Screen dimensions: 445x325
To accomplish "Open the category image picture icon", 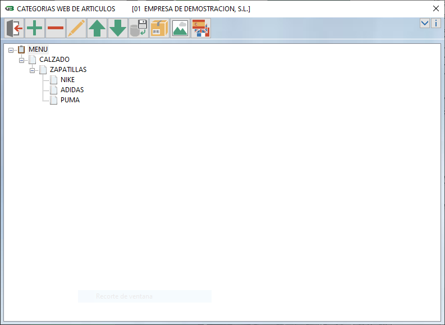I will pos(180,28).
